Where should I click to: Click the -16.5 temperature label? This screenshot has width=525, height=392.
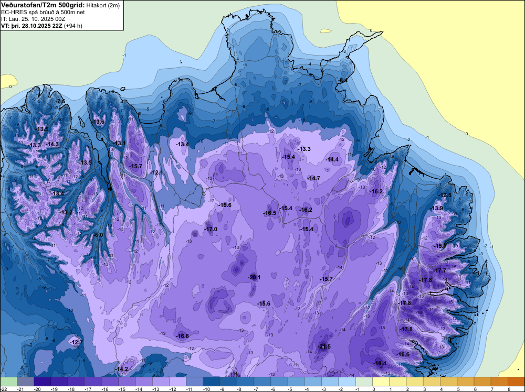point(269,213)
